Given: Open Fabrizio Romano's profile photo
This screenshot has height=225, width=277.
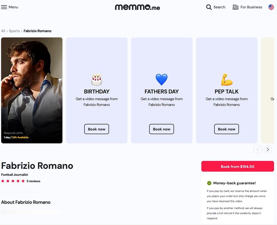Looking at the screenshot, I should (32, 90).
